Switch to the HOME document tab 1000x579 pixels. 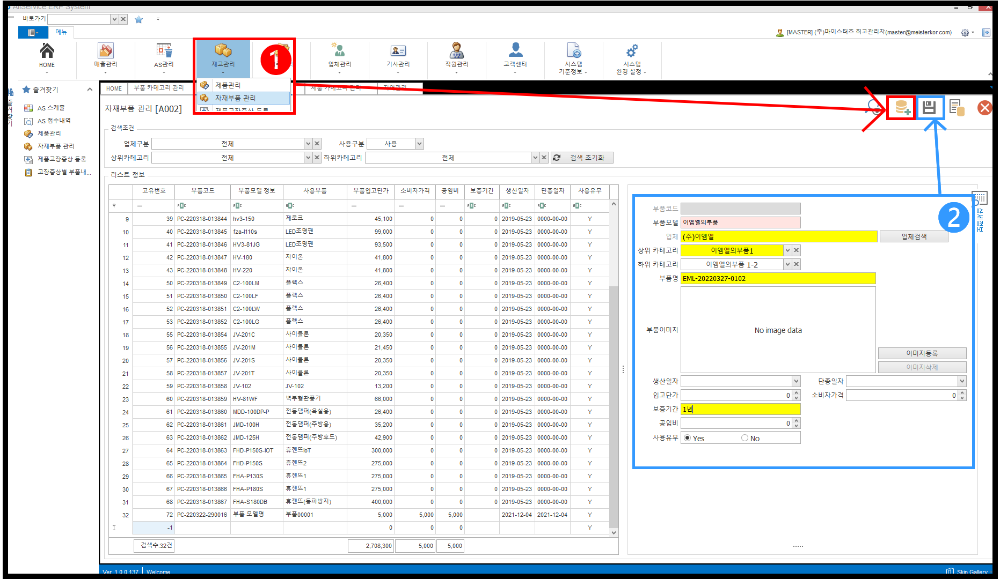coord(114,88)
